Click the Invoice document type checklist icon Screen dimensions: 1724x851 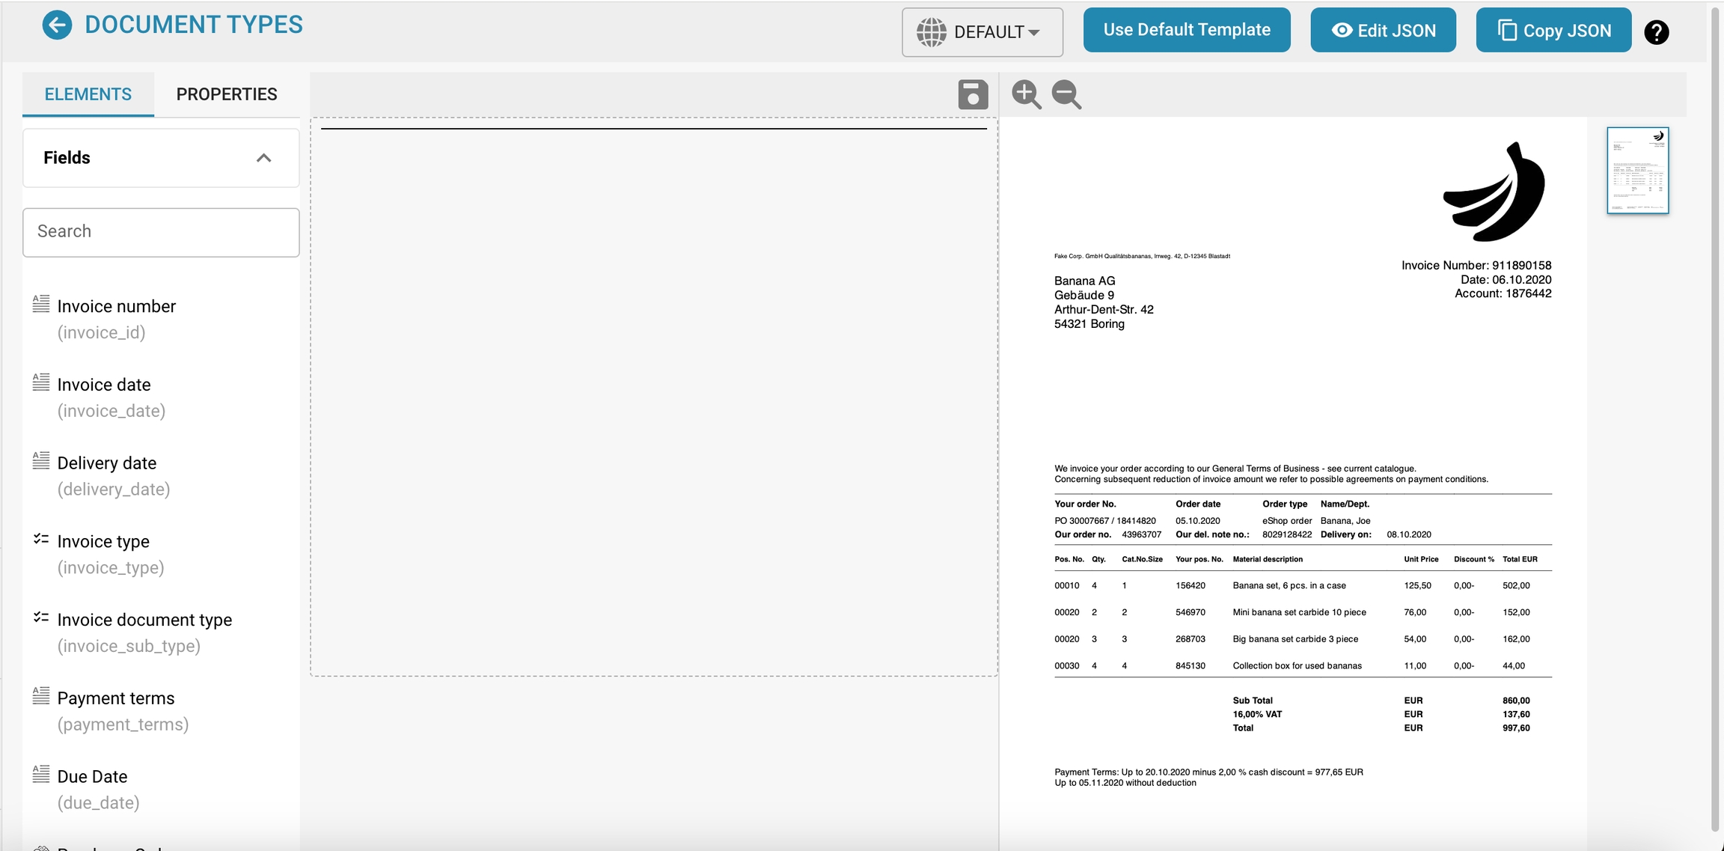click(41, 617)
